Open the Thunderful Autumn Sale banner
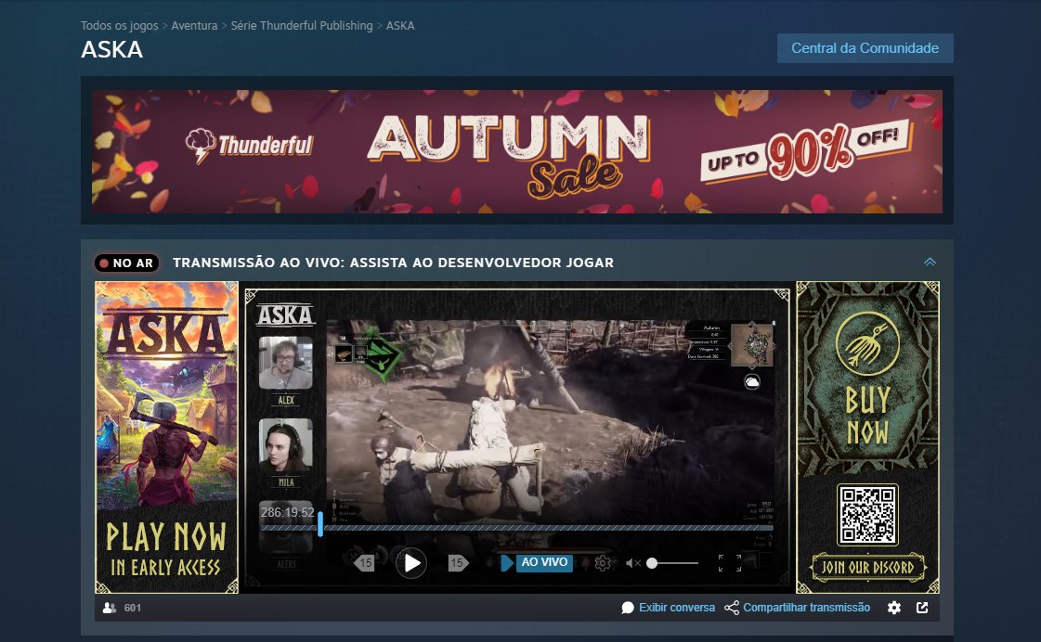1041x642 pixels. coord(517,152)
